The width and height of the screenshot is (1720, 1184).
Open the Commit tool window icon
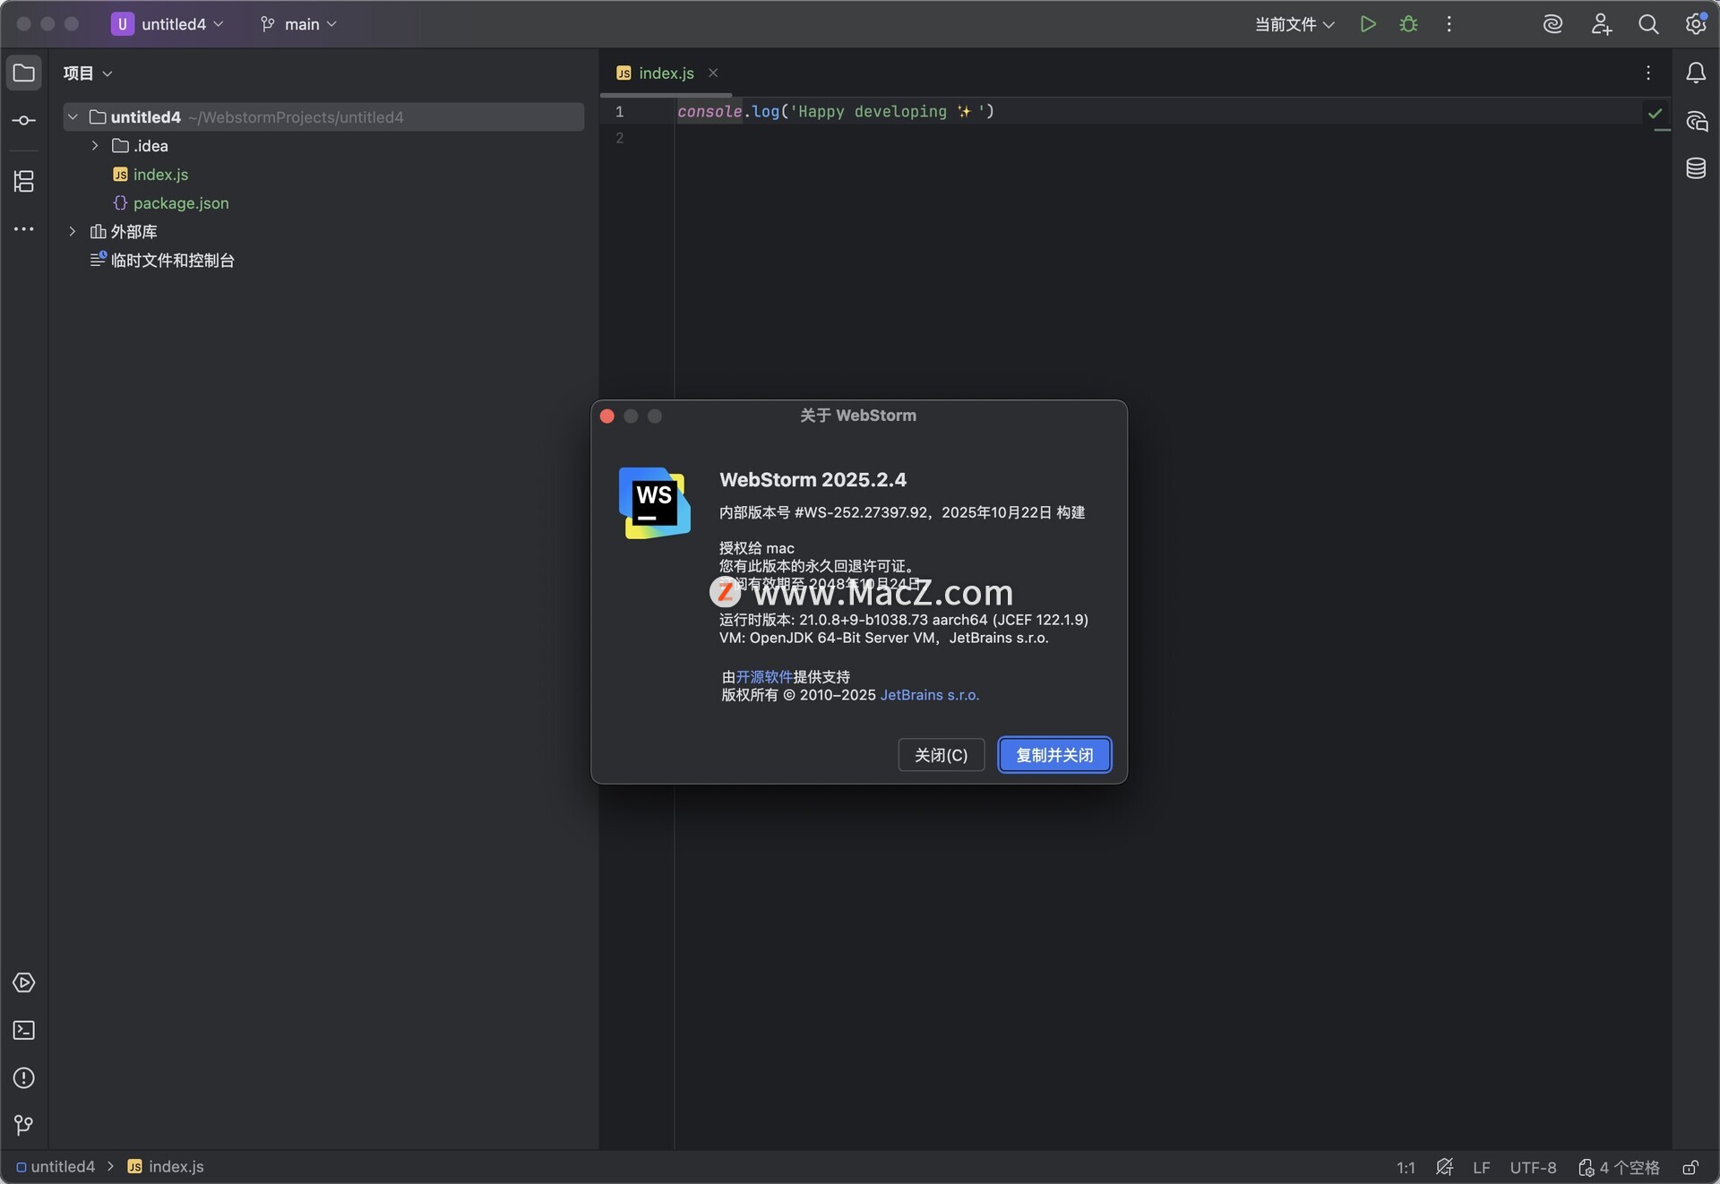pos(24,120)
